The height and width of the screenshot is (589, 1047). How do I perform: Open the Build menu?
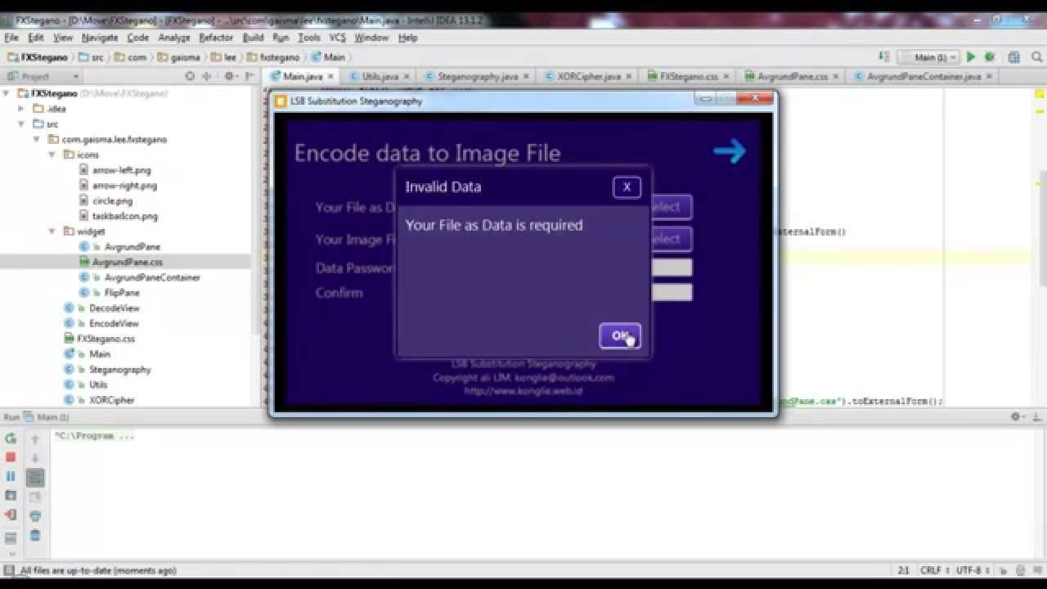coord(253,38)
